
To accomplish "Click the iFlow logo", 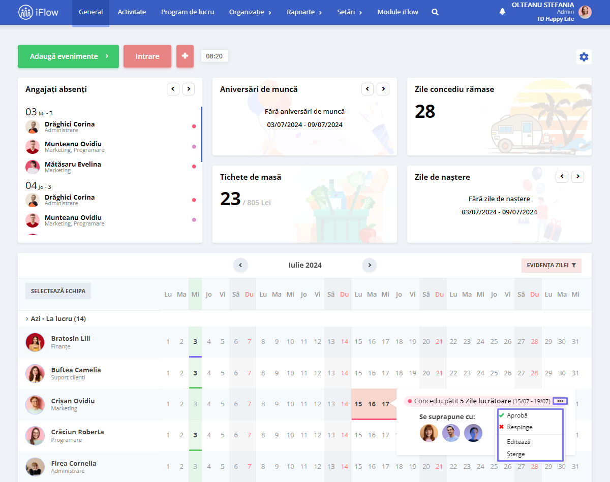I will (x=39, y=12).
